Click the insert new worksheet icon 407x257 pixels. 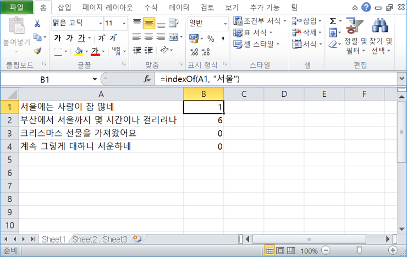[137, 239]
